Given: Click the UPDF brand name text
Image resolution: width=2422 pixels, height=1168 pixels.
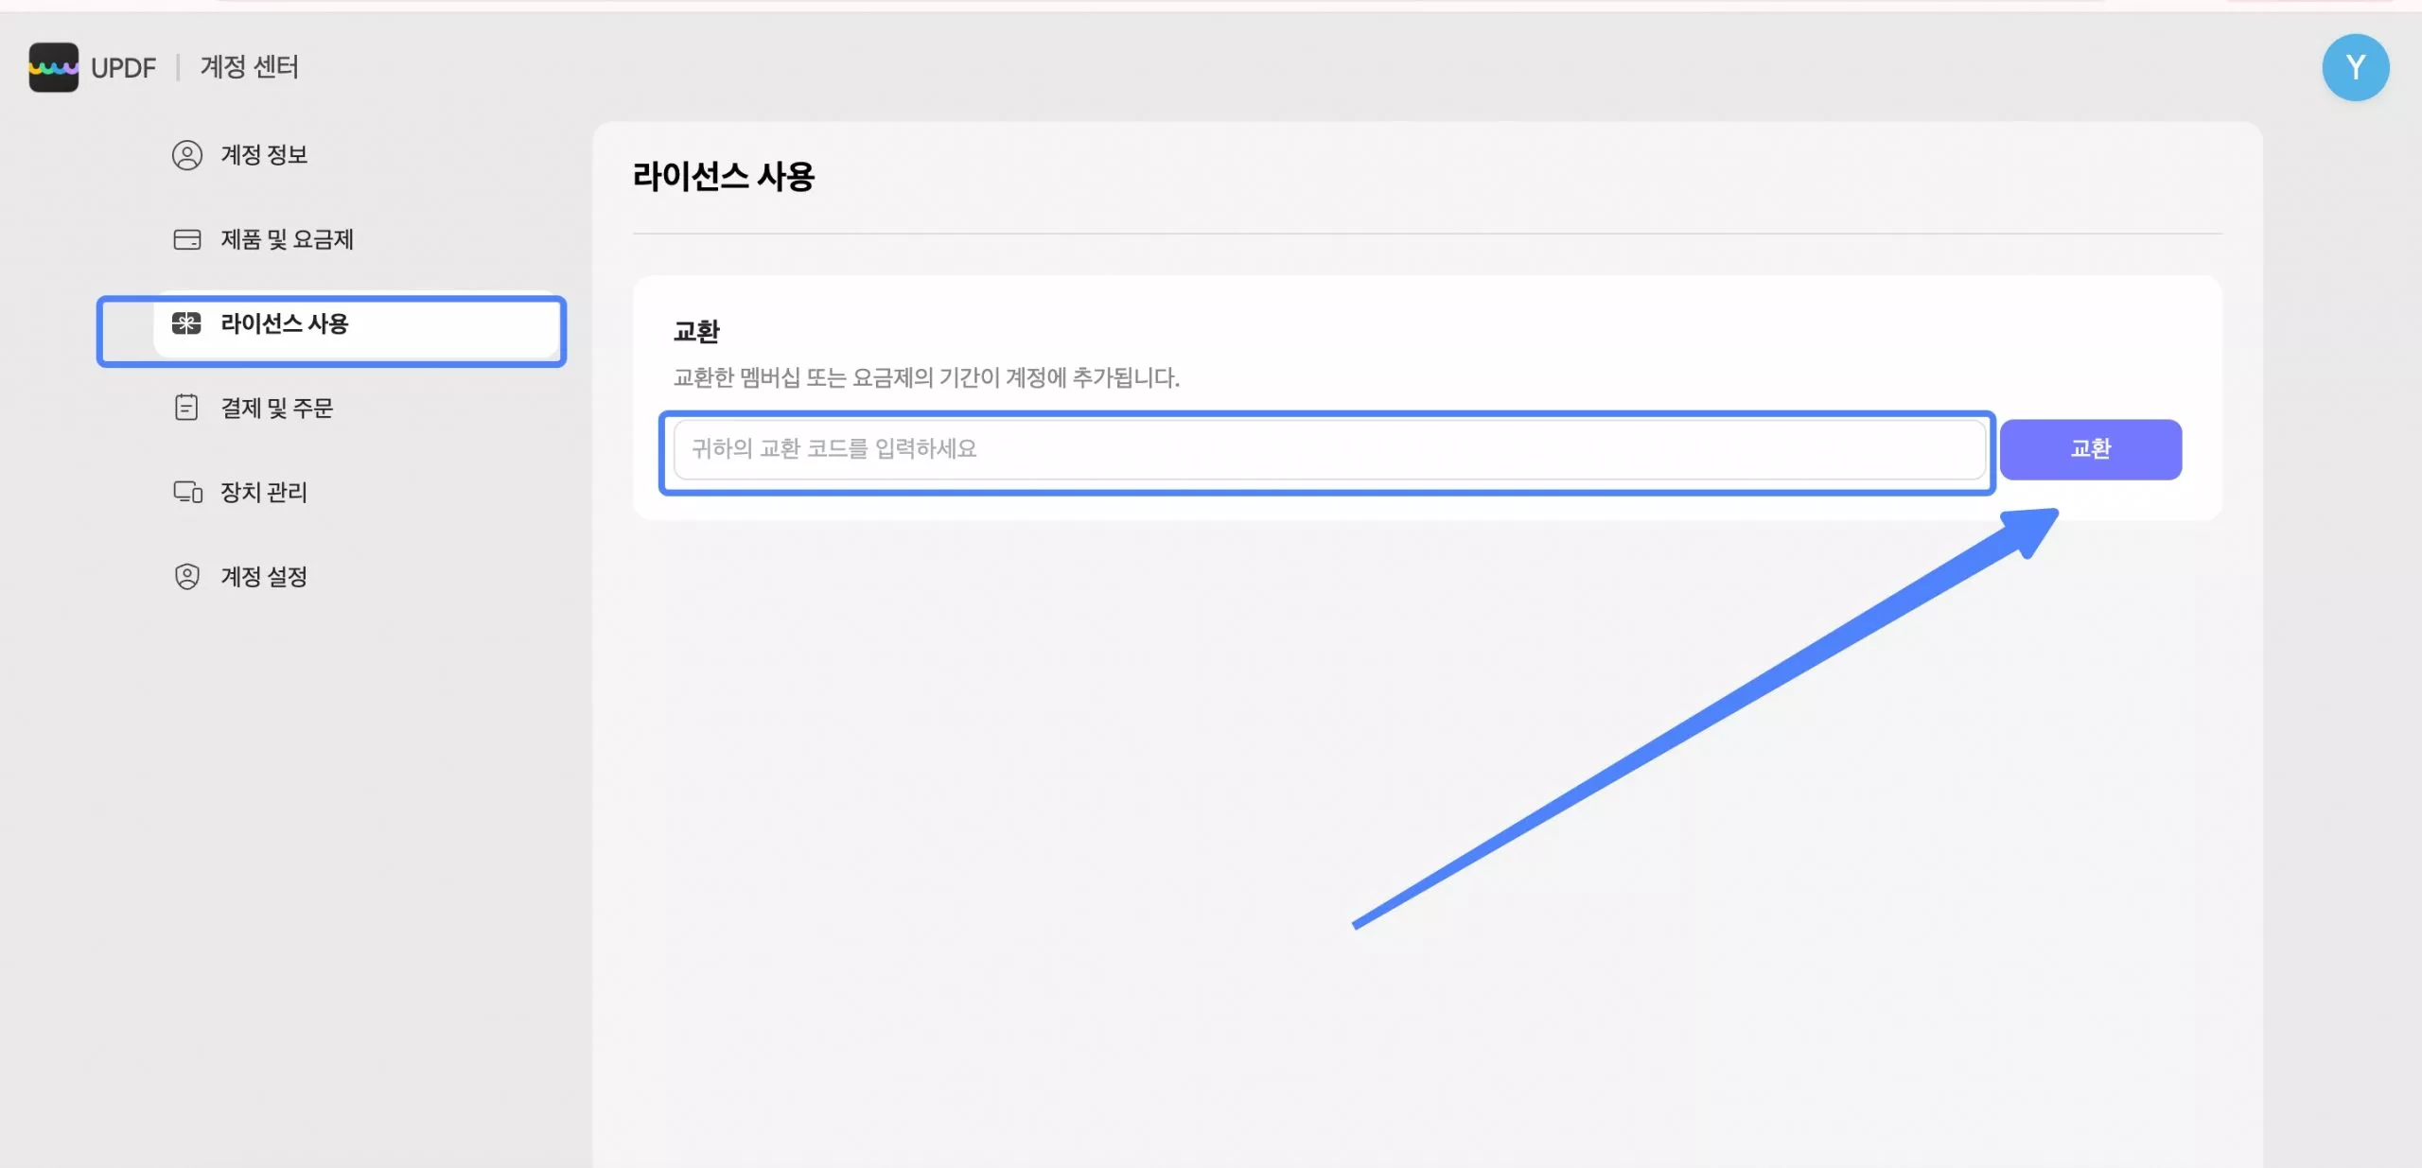Looking at the screenshot, I should coord(123,68).
